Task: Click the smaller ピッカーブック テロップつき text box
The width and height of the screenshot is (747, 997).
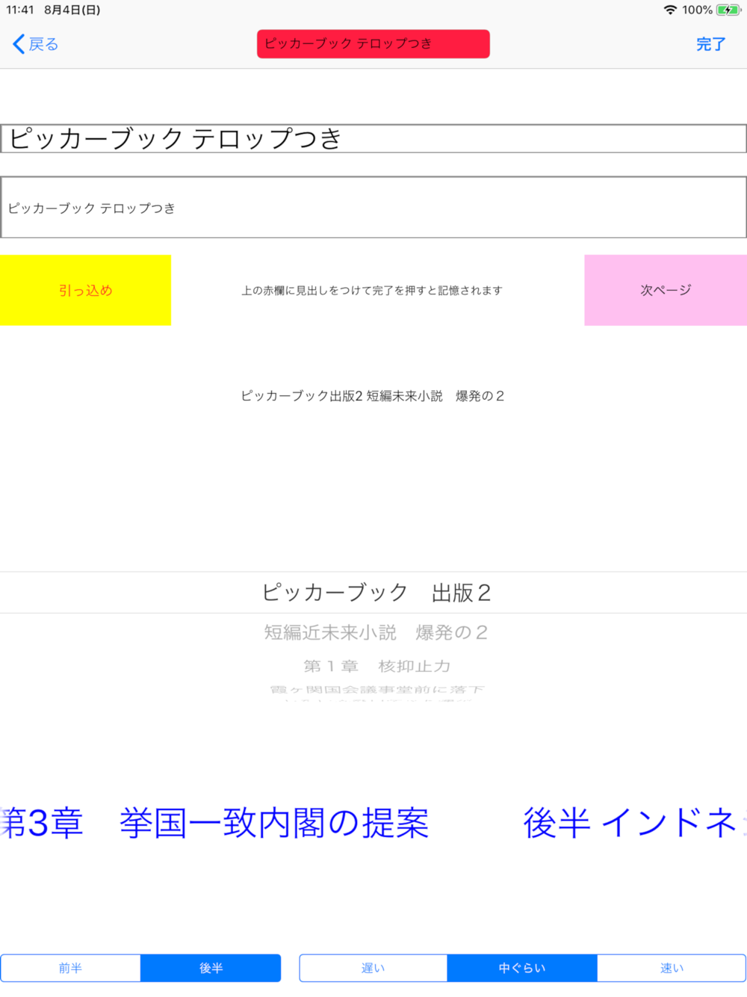Action: [373, 208]
